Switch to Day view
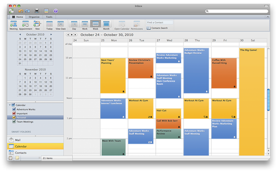The width and height of the screenshot is (277, 171). click(x=74, y=25)
